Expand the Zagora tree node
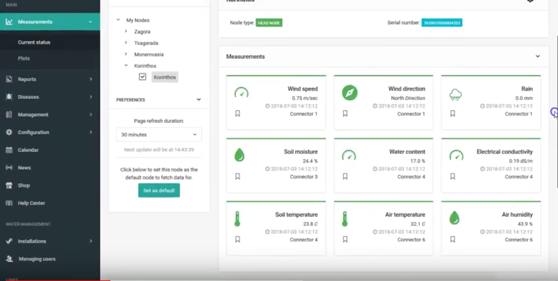Viewport: 558px width, 281px height. (126, 31)
